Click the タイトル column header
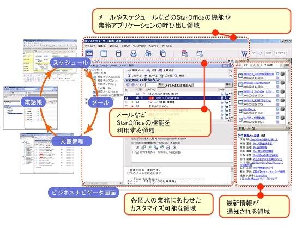 [152, 90]
